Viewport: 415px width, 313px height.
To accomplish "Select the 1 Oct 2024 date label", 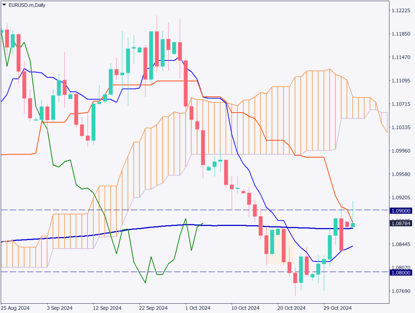I will (x=198, y=308).
